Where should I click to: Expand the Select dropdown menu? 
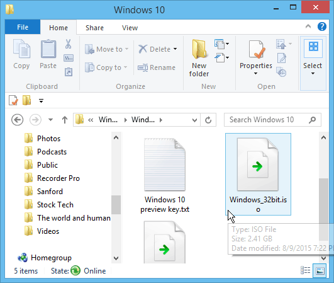(x=313, y=64)
